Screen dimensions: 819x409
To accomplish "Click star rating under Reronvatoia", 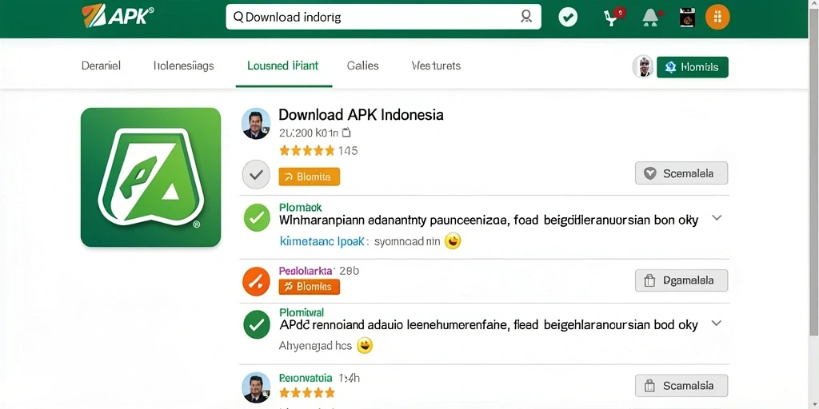I will (x=306, y=391).
